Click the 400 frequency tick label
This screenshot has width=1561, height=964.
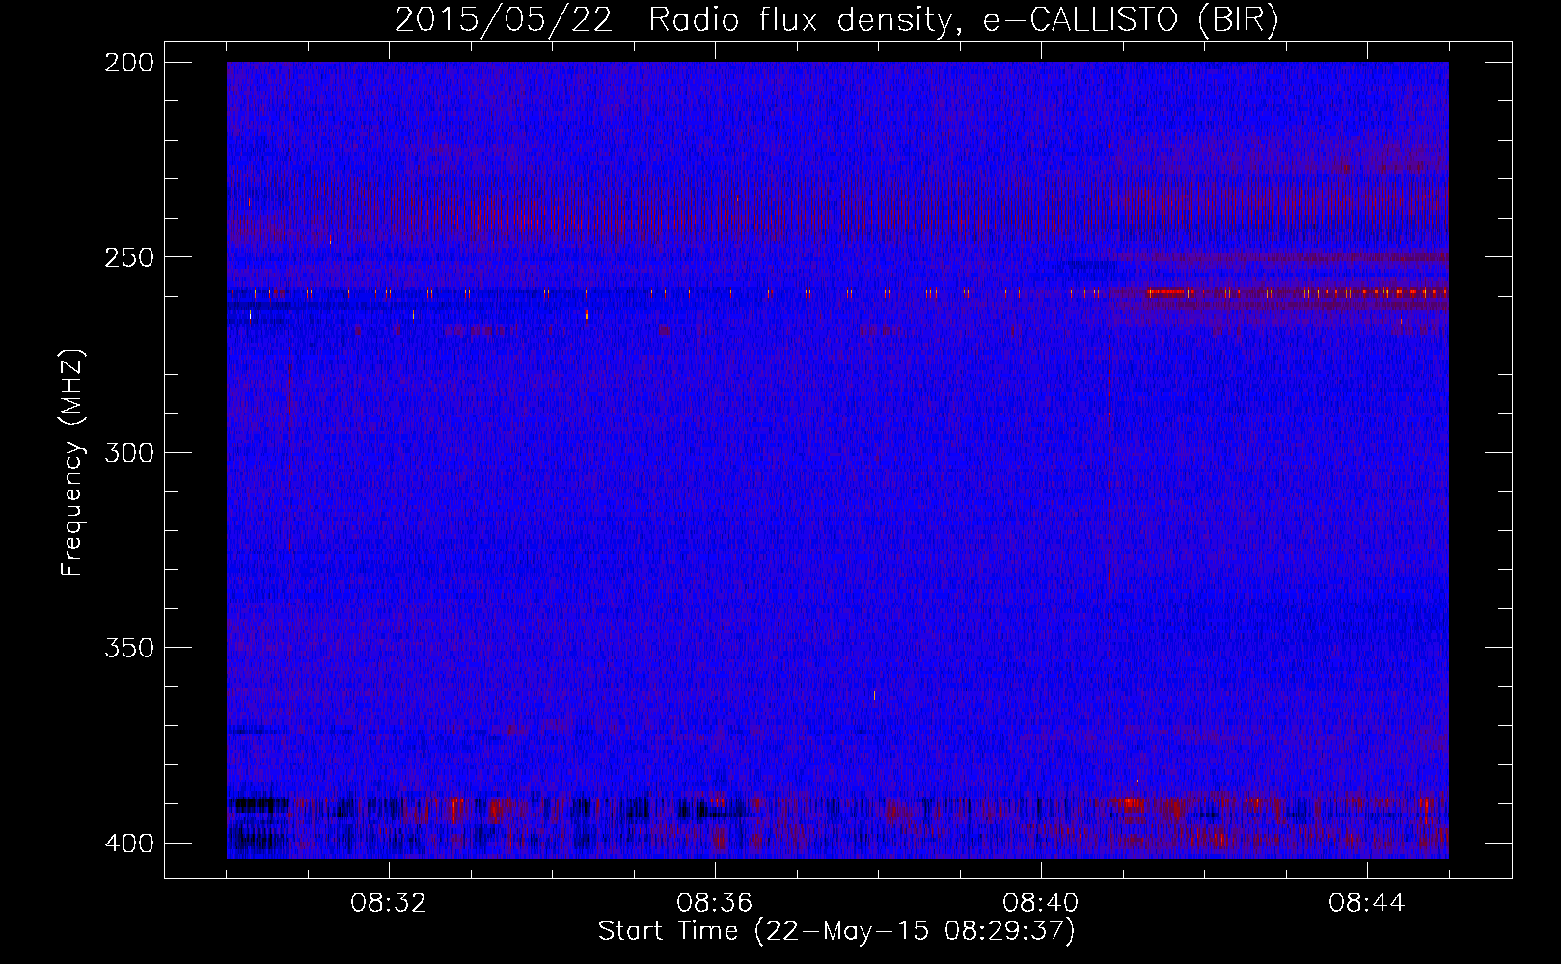(128, 843)
